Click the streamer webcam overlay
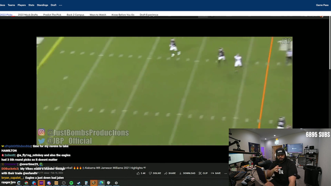Image resolution: width=331 pixels, height=186 pixels. click(x=280, y=157)
